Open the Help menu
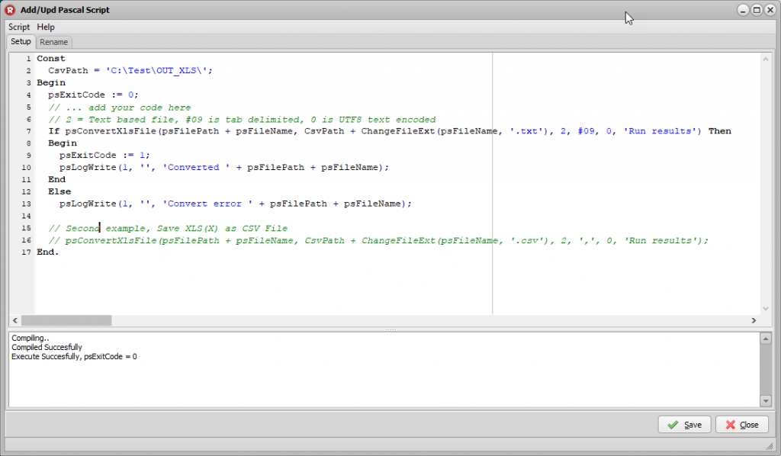Image resolution: width=781 pixels, height=456 pixels. click(46, 27)
